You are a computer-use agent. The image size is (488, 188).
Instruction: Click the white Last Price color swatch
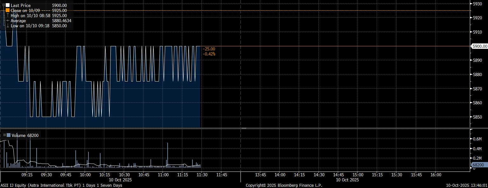click(8, 5)
